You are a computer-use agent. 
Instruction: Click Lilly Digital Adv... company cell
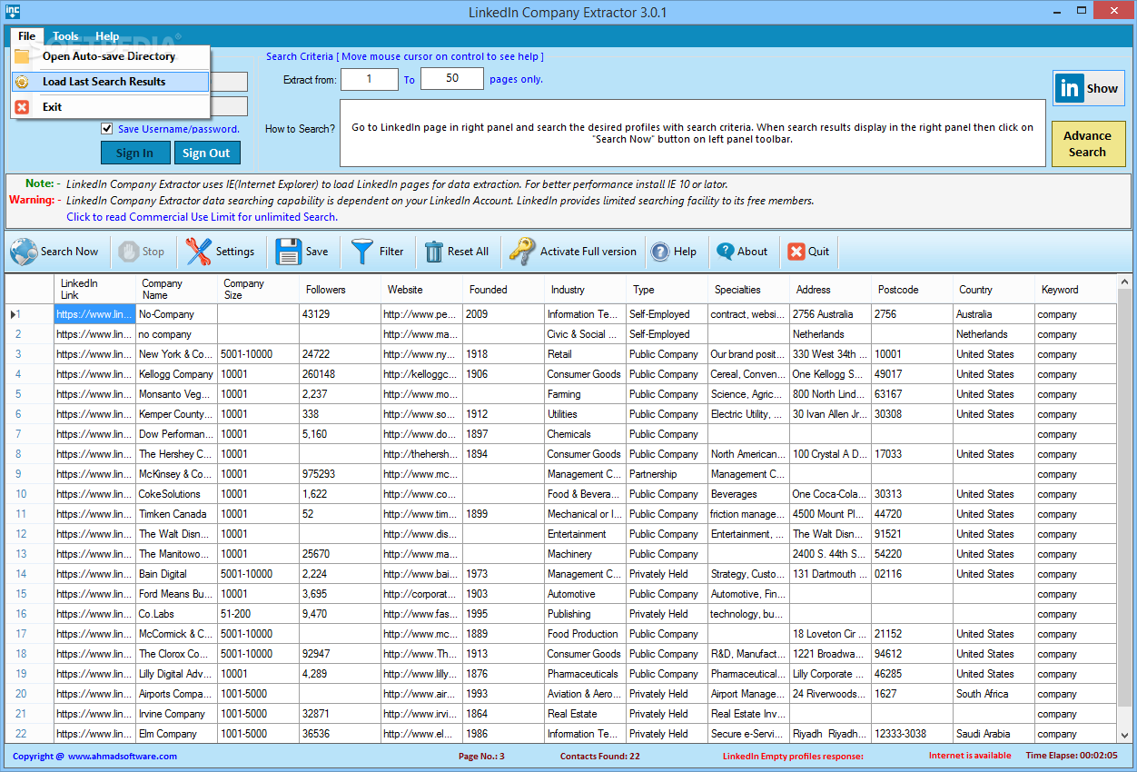pyautogui.click(x=177, y=674)
